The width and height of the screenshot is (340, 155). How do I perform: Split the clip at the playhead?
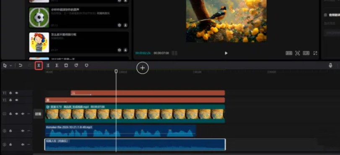click(39, 66)
